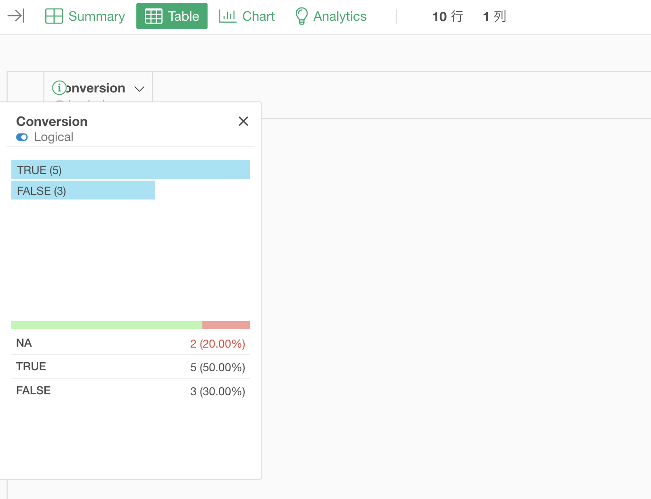Close the Conversion summary popup

[x=243, y=121]
